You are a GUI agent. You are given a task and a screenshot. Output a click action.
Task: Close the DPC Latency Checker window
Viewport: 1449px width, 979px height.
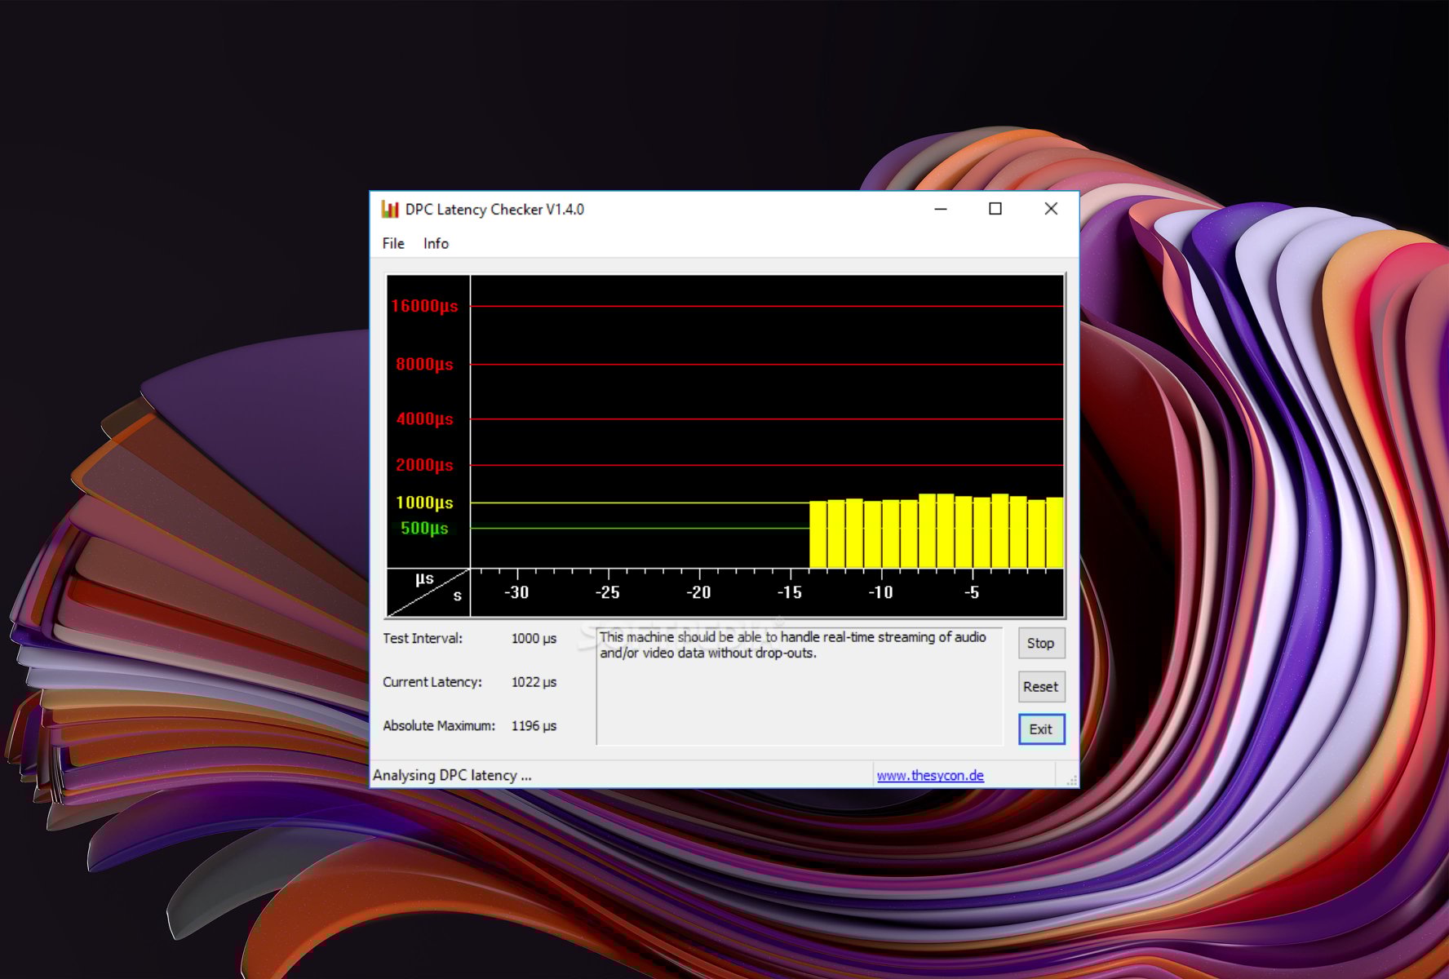click(x=1051, y=210)
